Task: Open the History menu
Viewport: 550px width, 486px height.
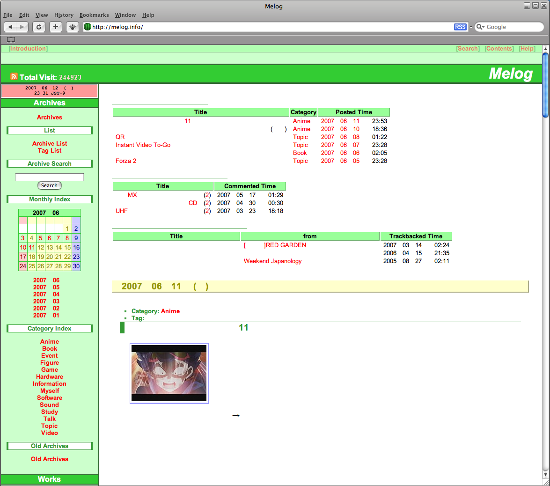Action: [x=64, y=15]
